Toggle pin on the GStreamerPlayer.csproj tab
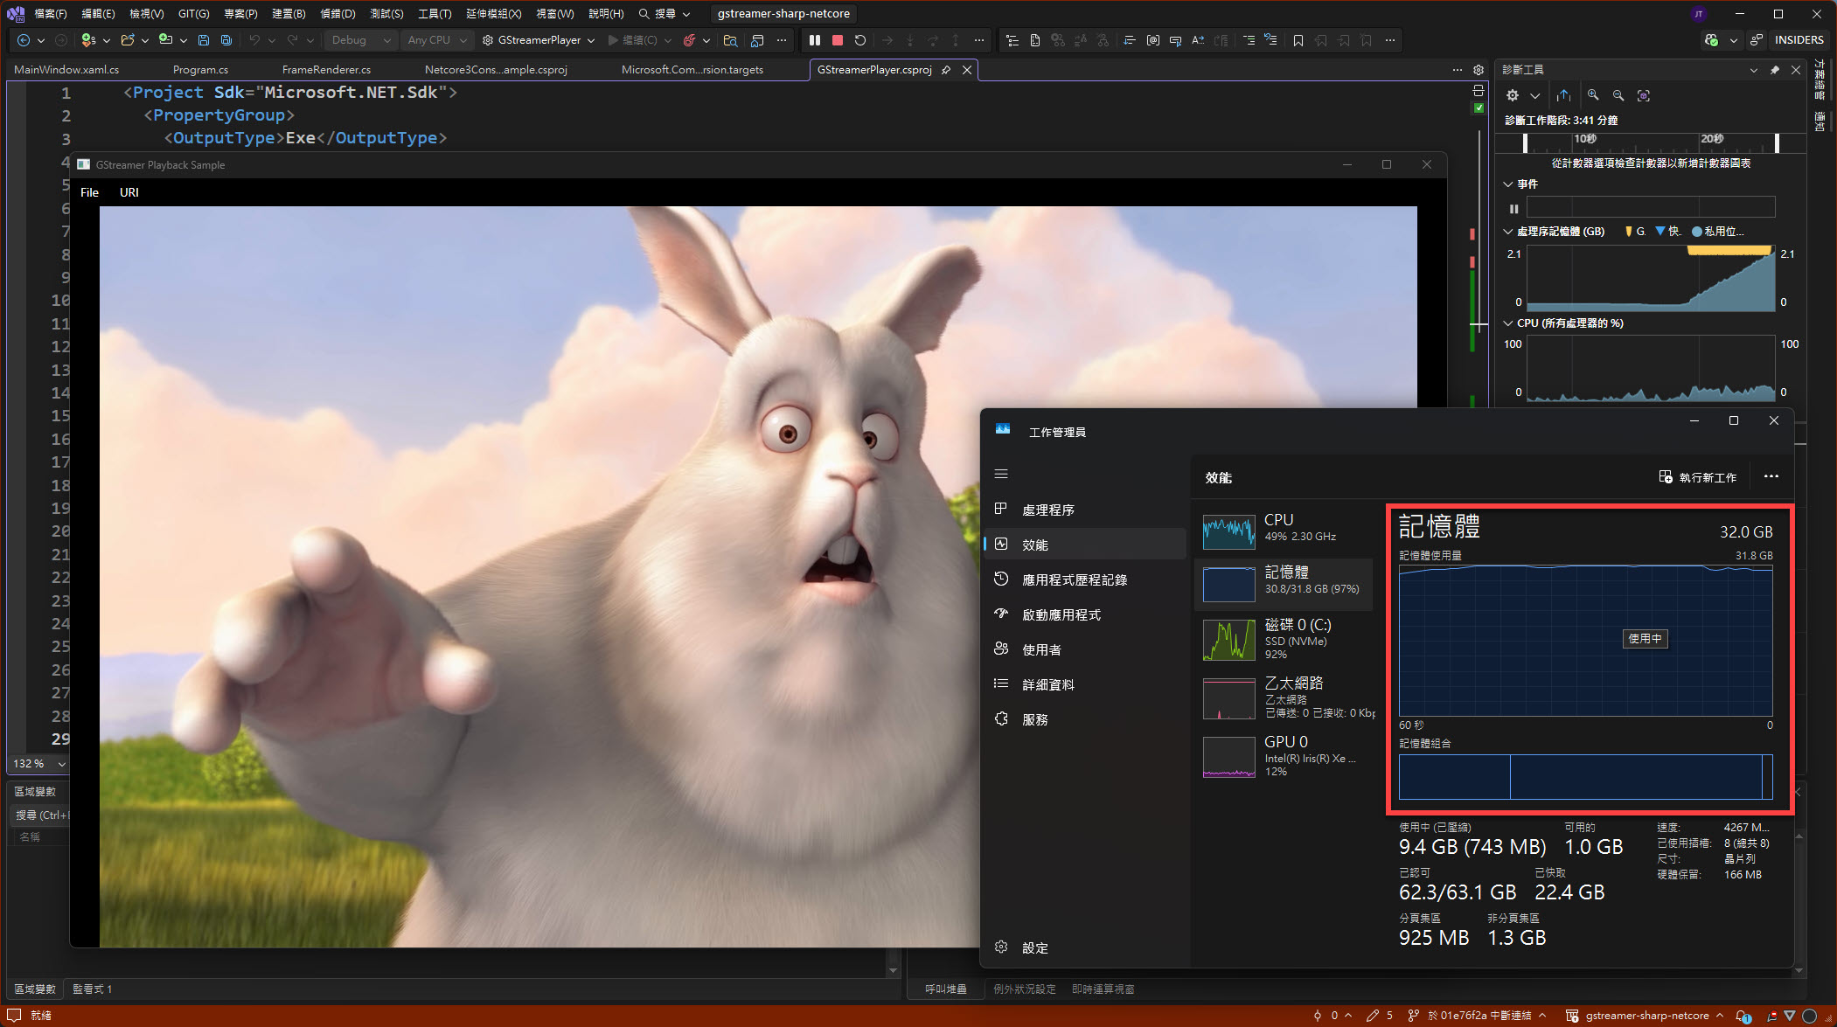This screenshot has height=1027, width=1837. 946,70
